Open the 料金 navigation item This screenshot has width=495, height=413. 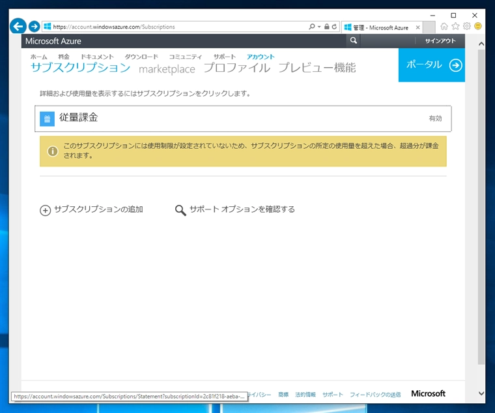tap(64, 57)
